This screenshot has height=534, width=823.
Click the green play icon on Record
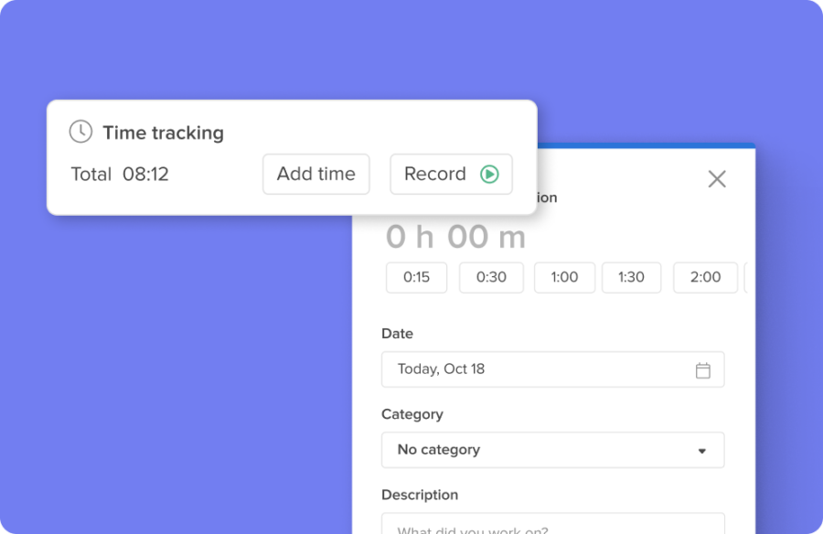click(x=491, y=174)
